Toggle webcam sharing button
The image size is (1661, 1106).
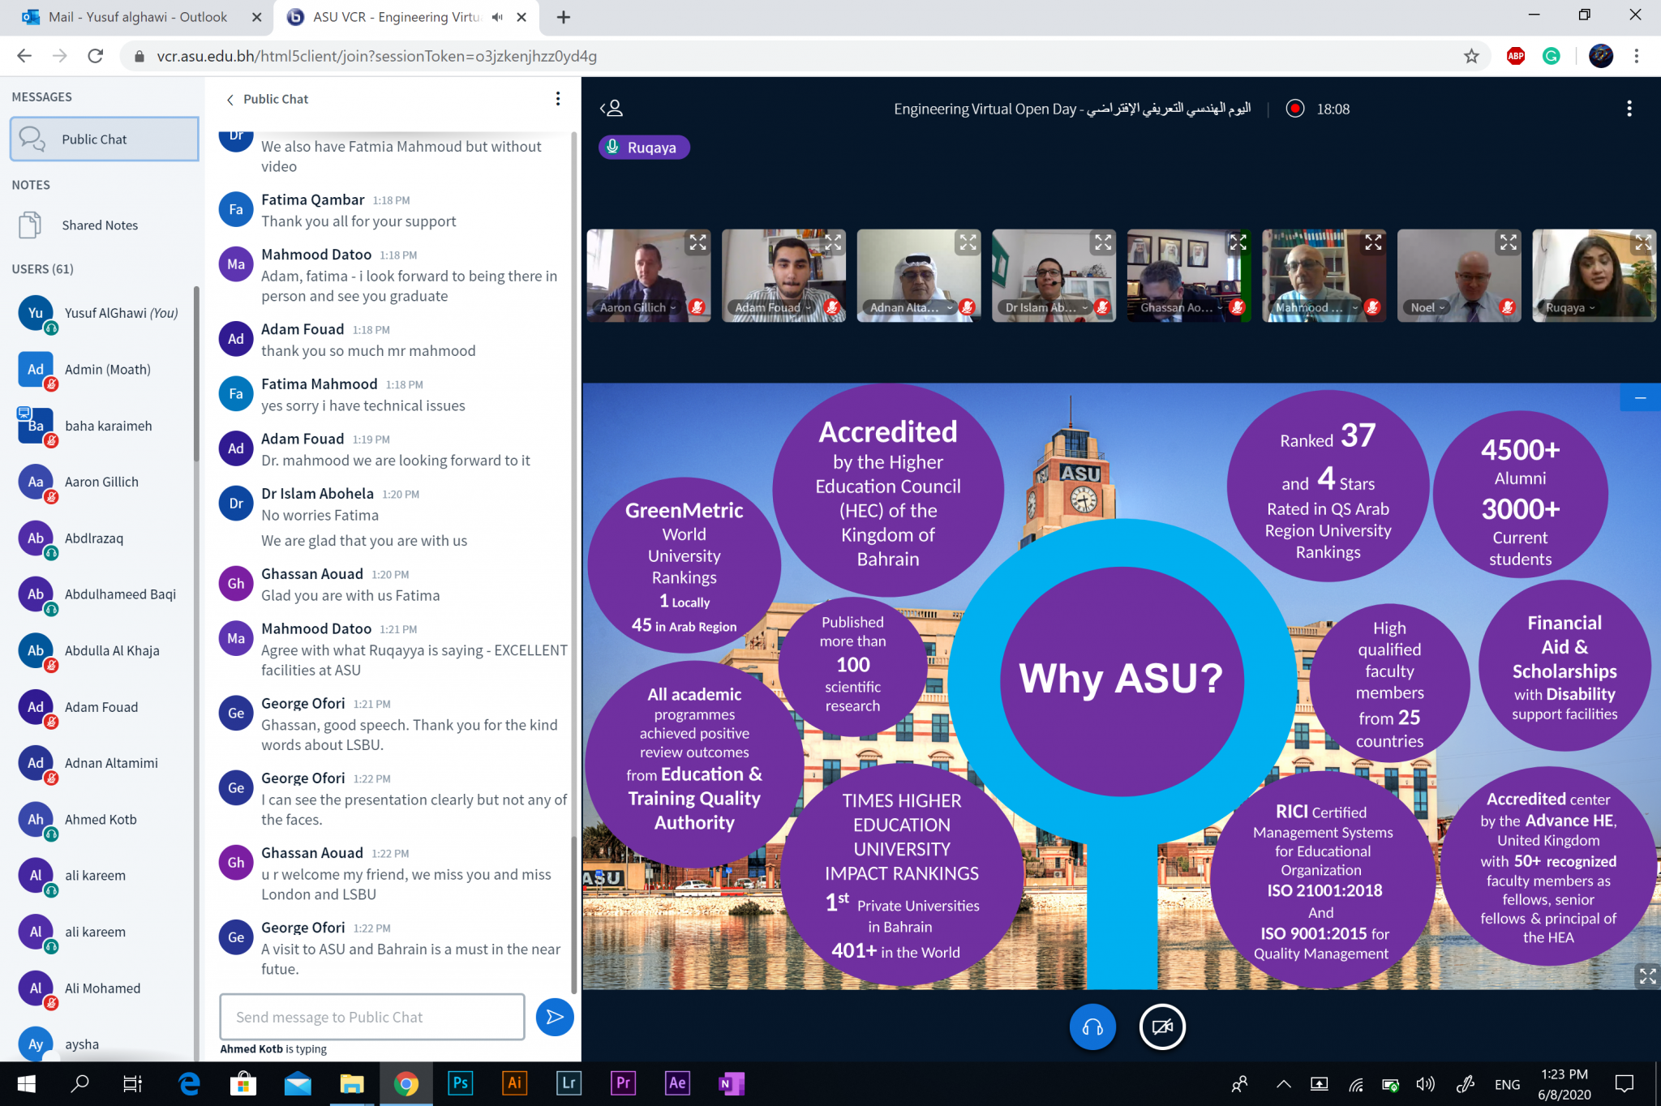1162,1027
